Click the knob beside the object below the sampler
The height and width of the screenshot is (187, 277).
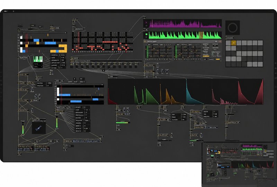tap(158, 66)
